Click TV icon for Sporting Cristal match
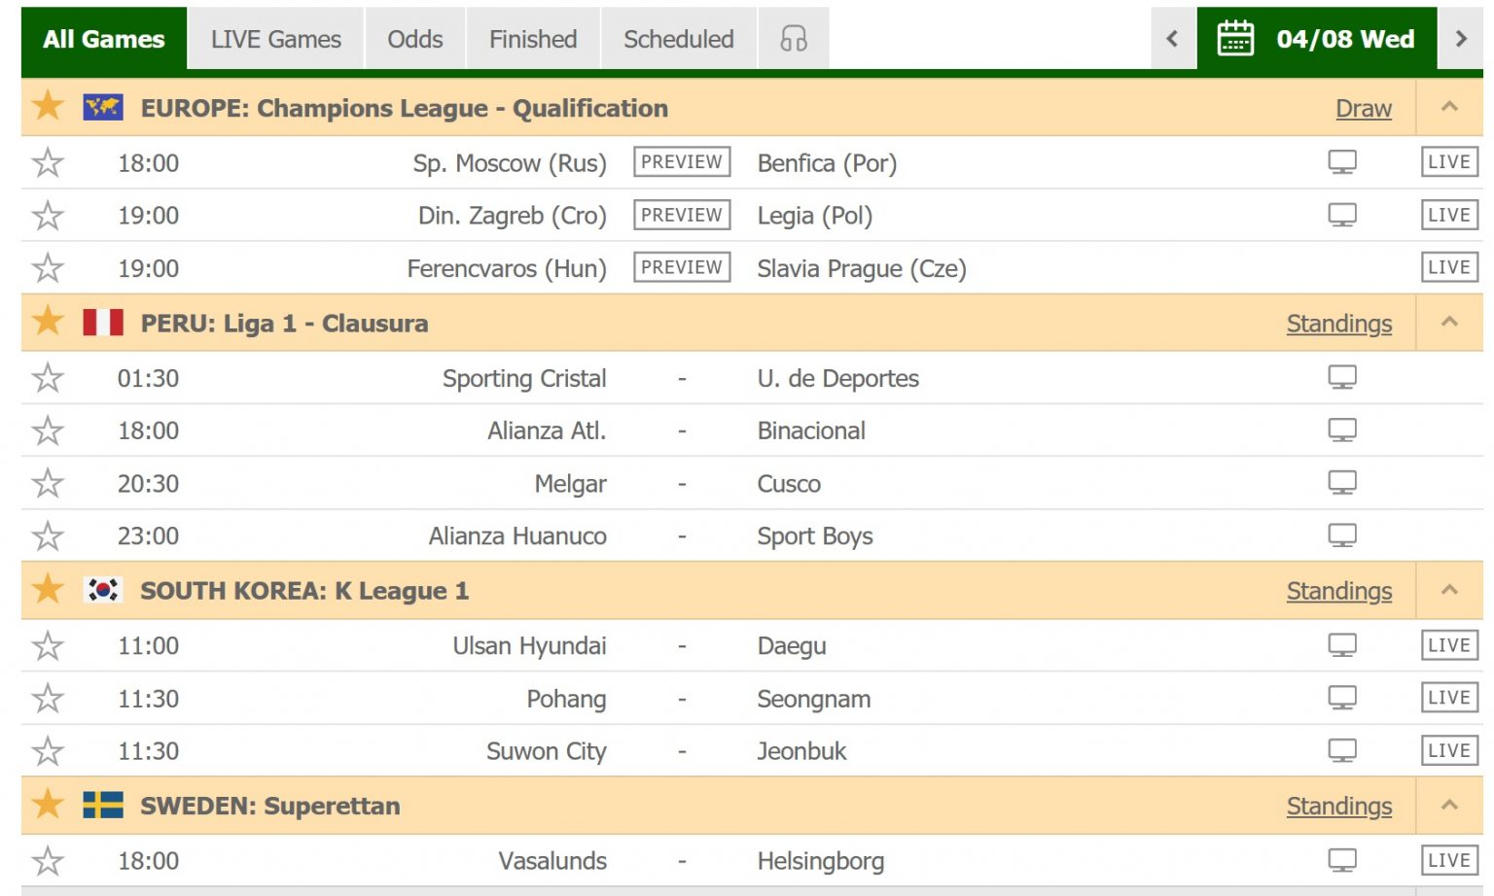 (1342, 377)
